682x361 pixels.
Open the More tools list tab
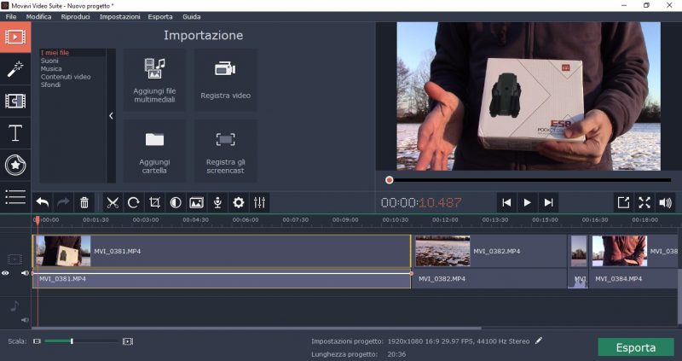tap(15, 197)
